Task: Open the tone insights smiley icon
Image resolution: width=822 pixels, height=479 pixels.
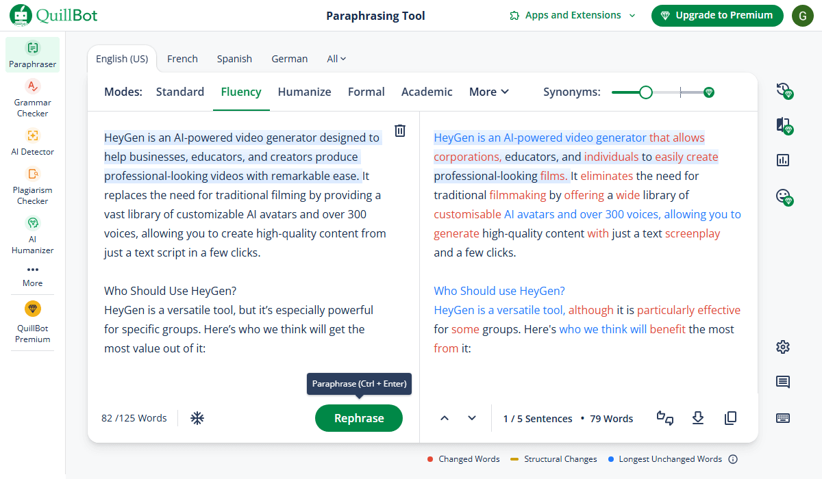Action: [784, 196]
